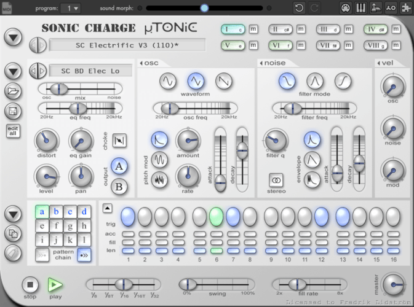Image resolution: width=414 pixels, height=307 pixels.
Task: Open the puzzle-piece plugin icon
Action: click(406, 8)
